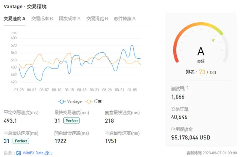This screenshot has width=241, height=157.
Task: Click the 交易訂單 count 40,646
Action: pyautogui.click(x=179, y=117)
